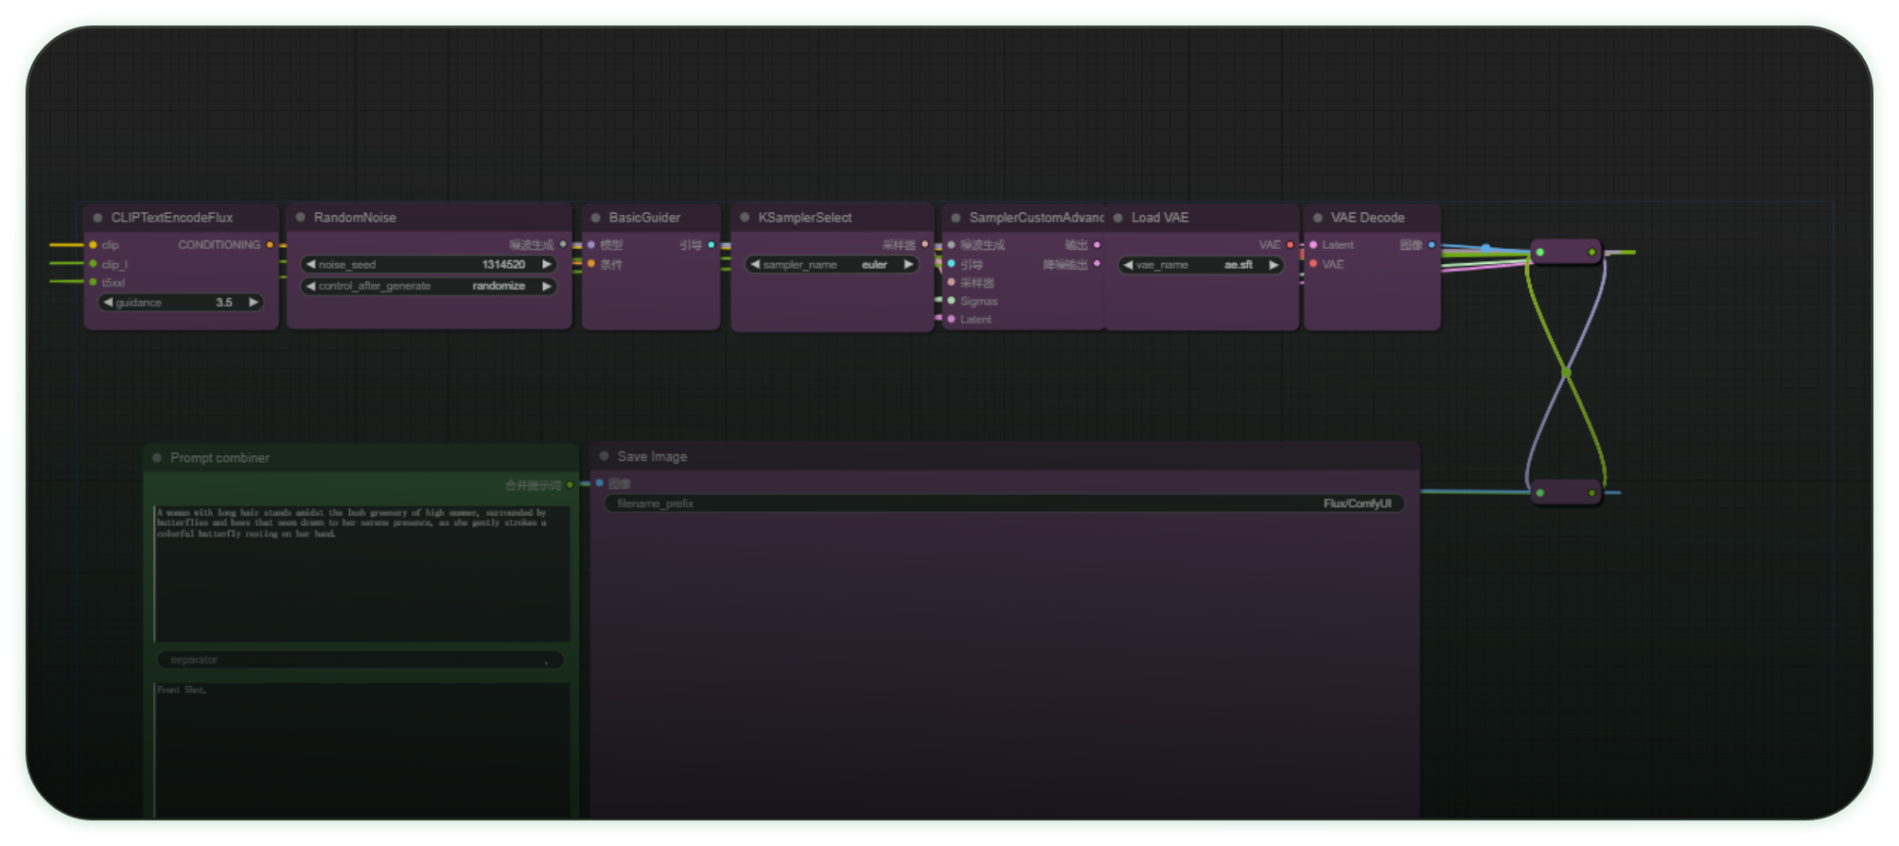Click the CONDITIONING output port on CLIPTextEncodeFlux
The height and width of the screenshot is (846, 1899).
(270, 245)
